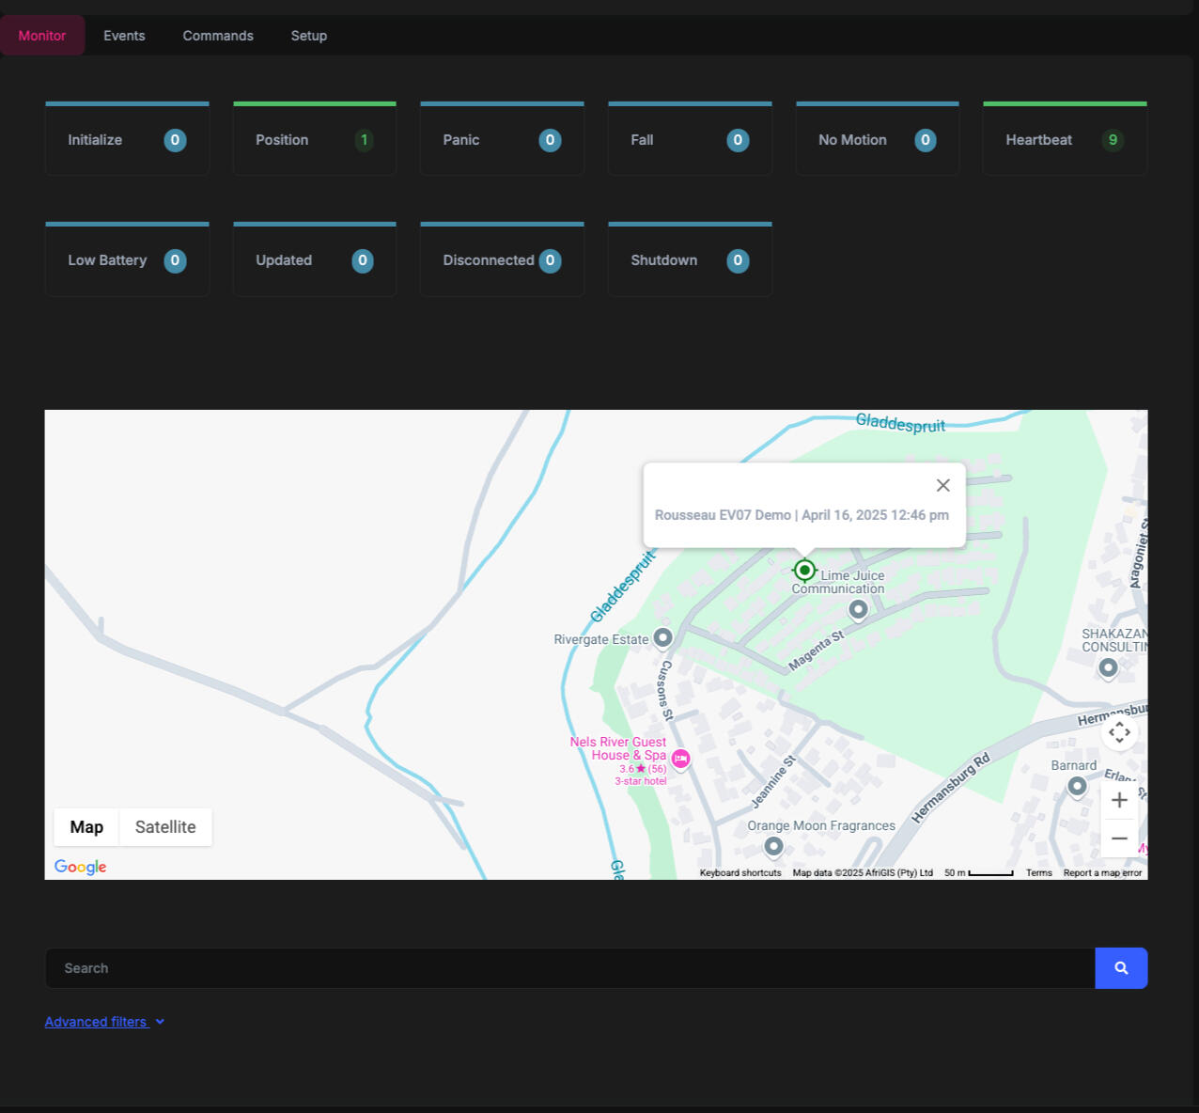Screen dimensions: 1199x1113
Task: Click the Orange Moon Fragrances map pin
Action: pyautogui.click(x=773, y=847)
